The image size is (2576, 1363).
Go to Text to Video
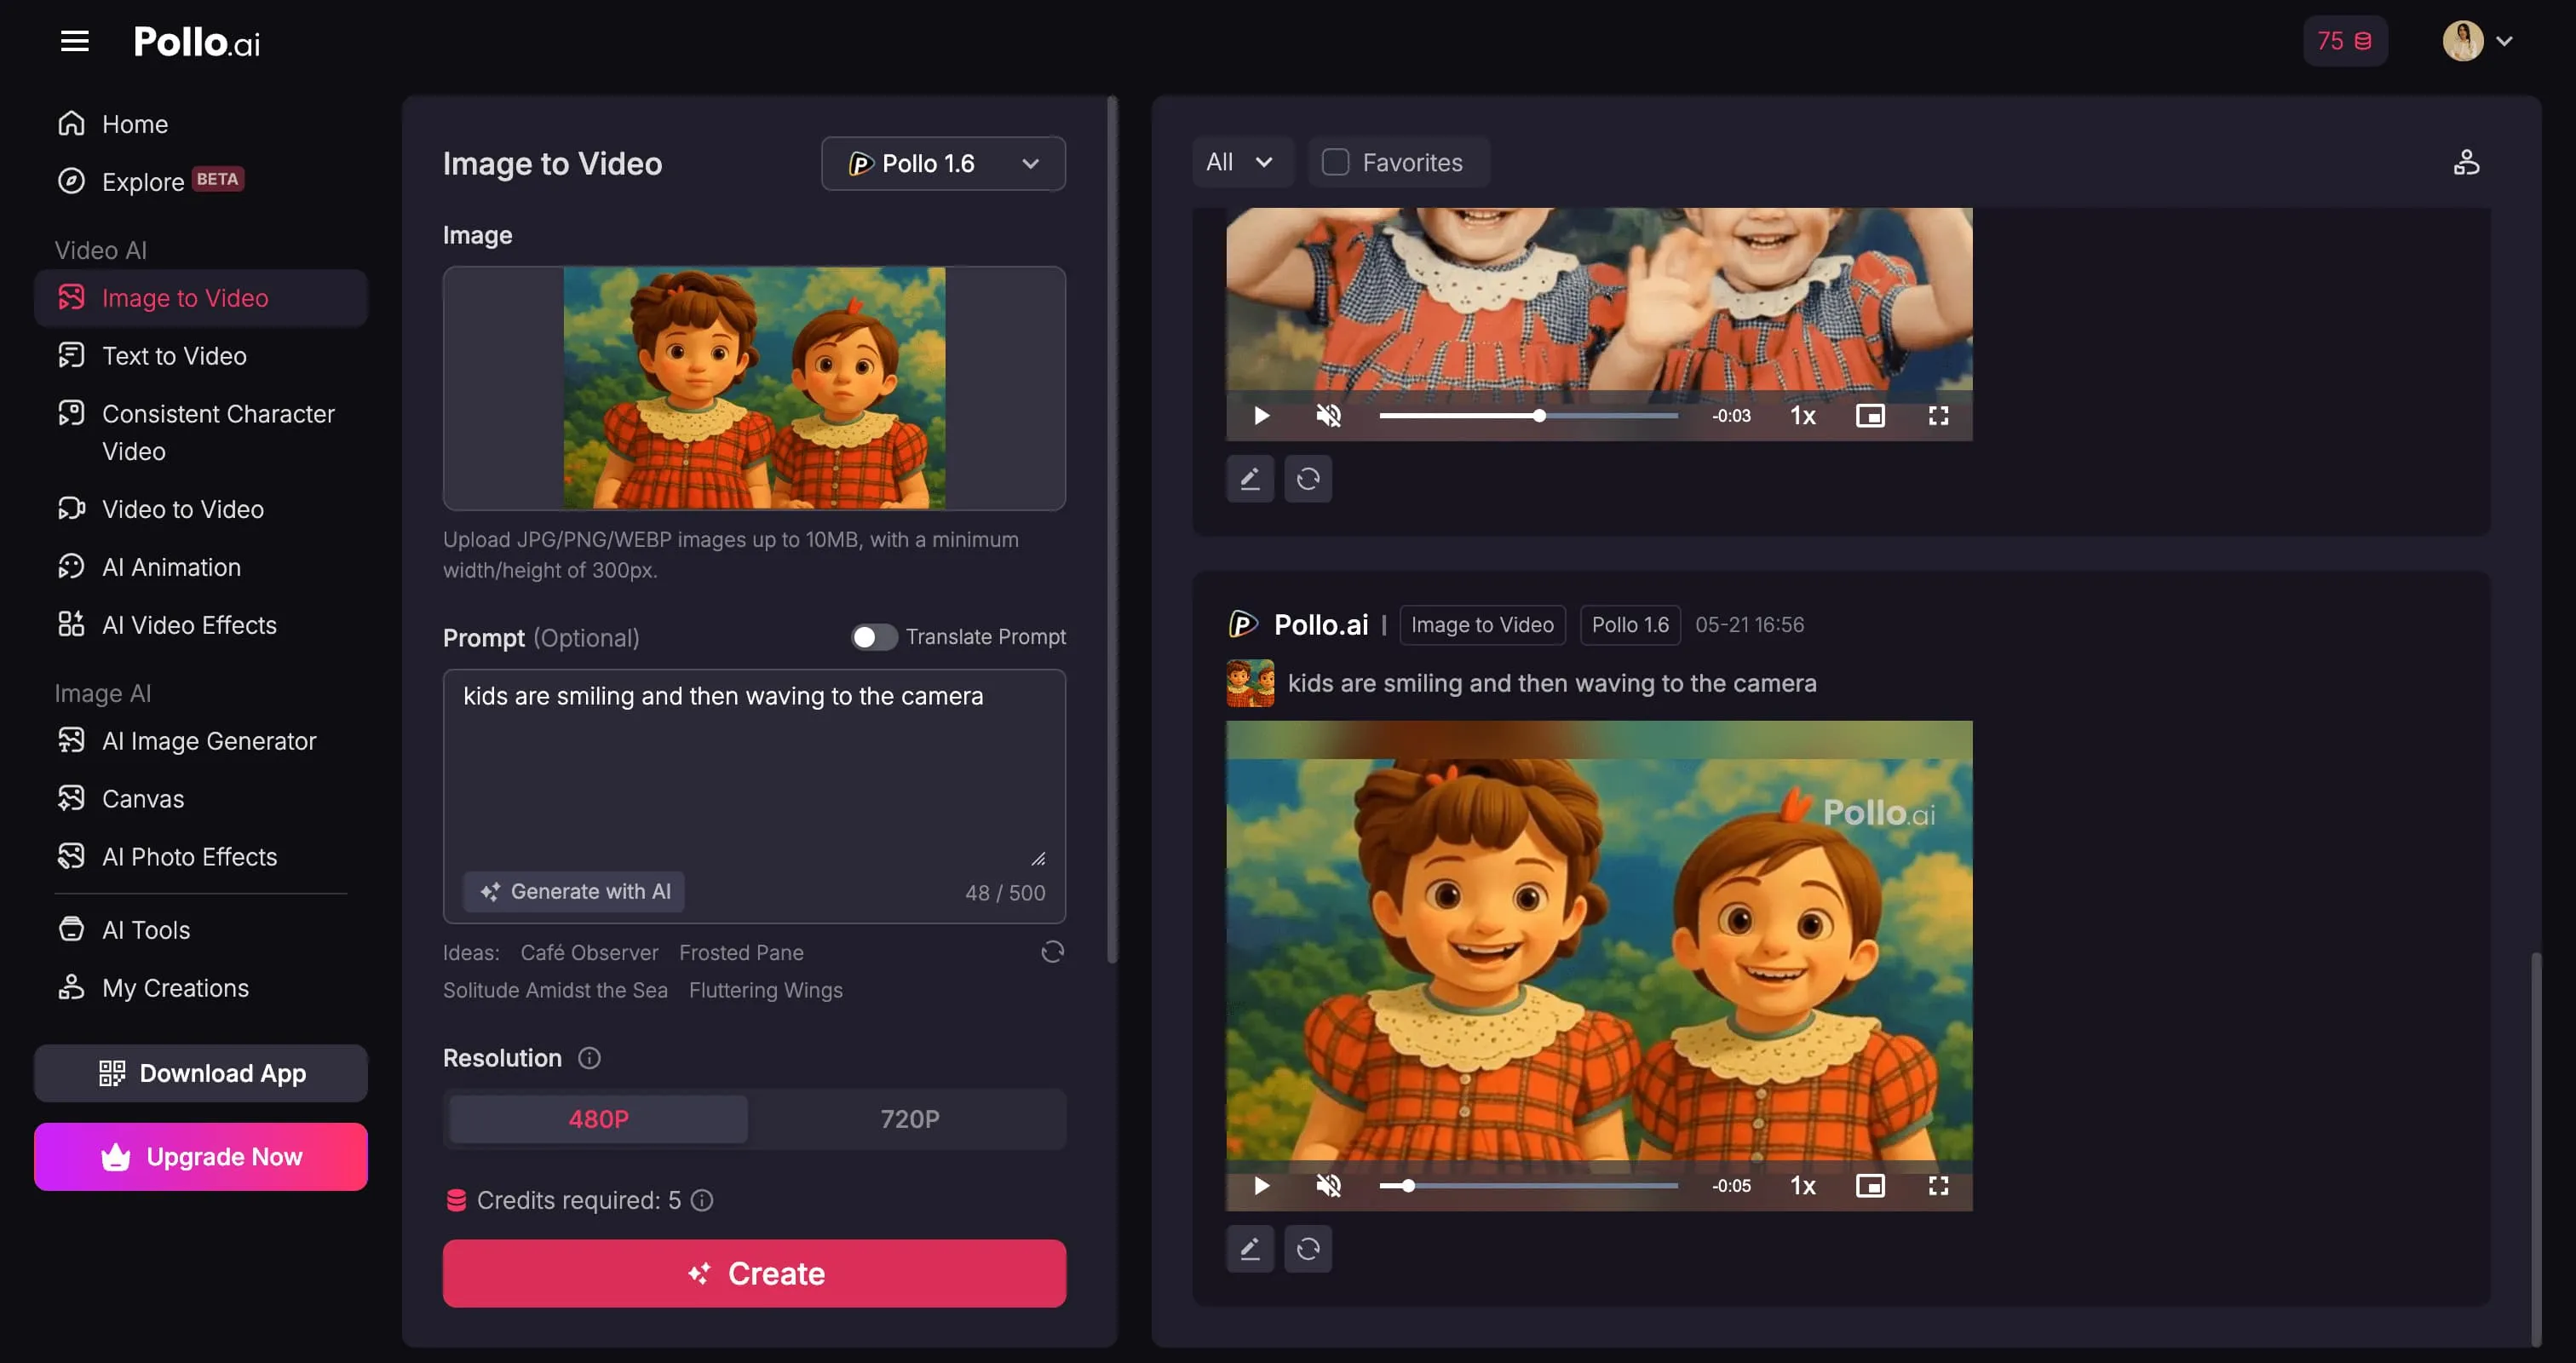pos(174,356)
